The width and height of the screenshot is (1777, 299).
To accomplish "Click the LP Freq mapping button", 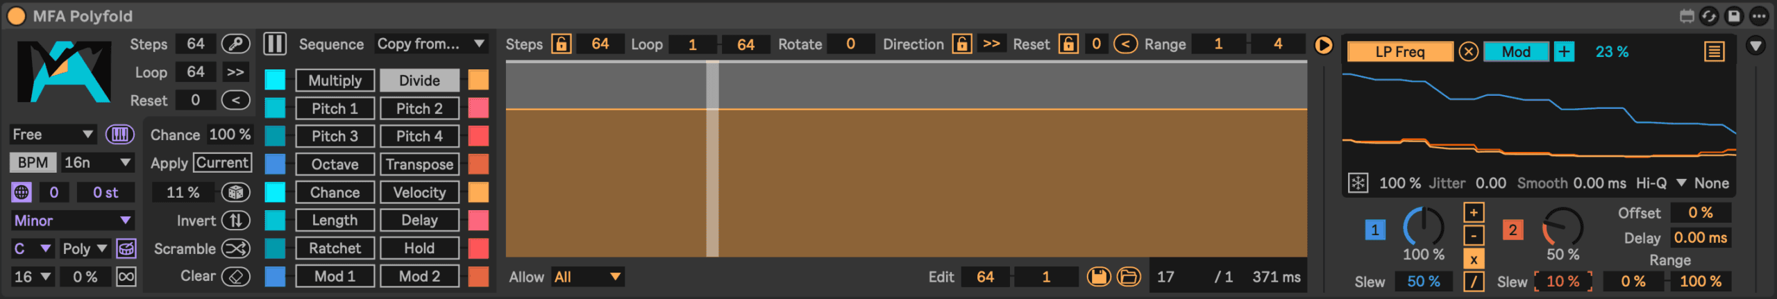I will (1399, 52).
